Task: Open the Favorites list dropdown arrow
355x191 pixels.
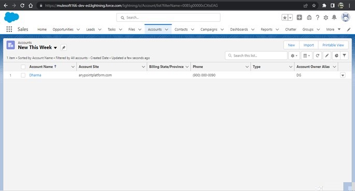Action: [x=290, y=18]
